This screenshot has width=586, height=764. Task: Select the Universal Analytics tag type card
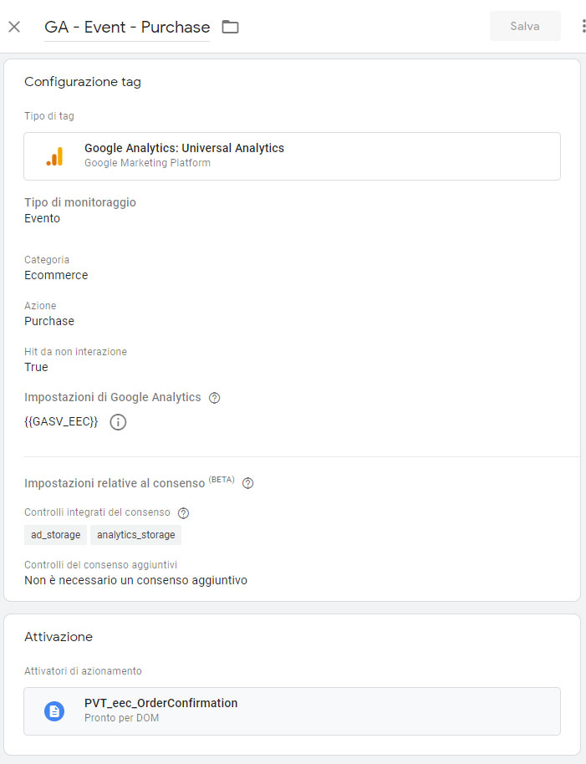point(292,156)
